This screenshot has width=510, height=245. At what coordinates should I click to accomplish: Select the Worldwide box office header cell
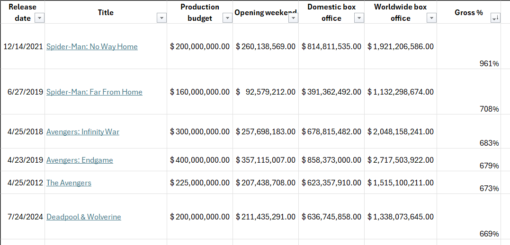(x=401, y=12)
